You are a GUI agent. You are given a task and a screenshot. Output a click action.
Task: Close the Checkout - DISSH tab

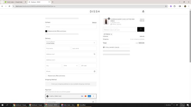point(49,2)
